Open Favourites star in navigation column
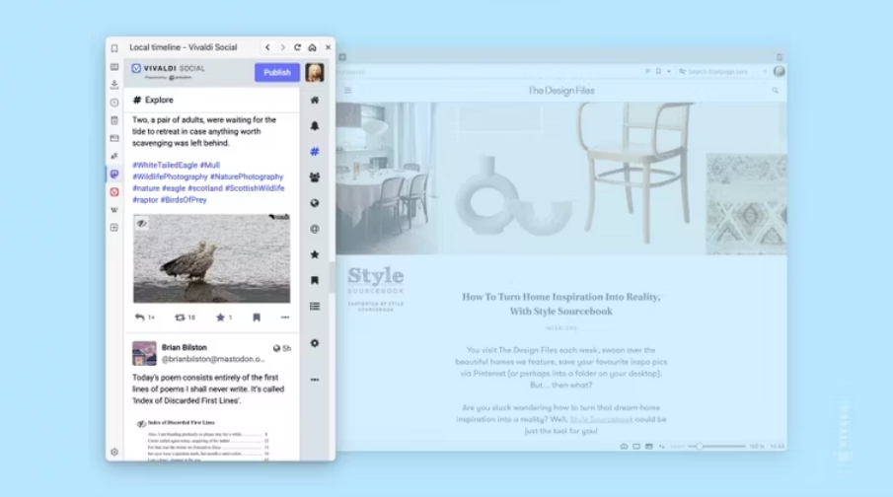The width and height of the screenshot is (893, 497). point(315,254)
